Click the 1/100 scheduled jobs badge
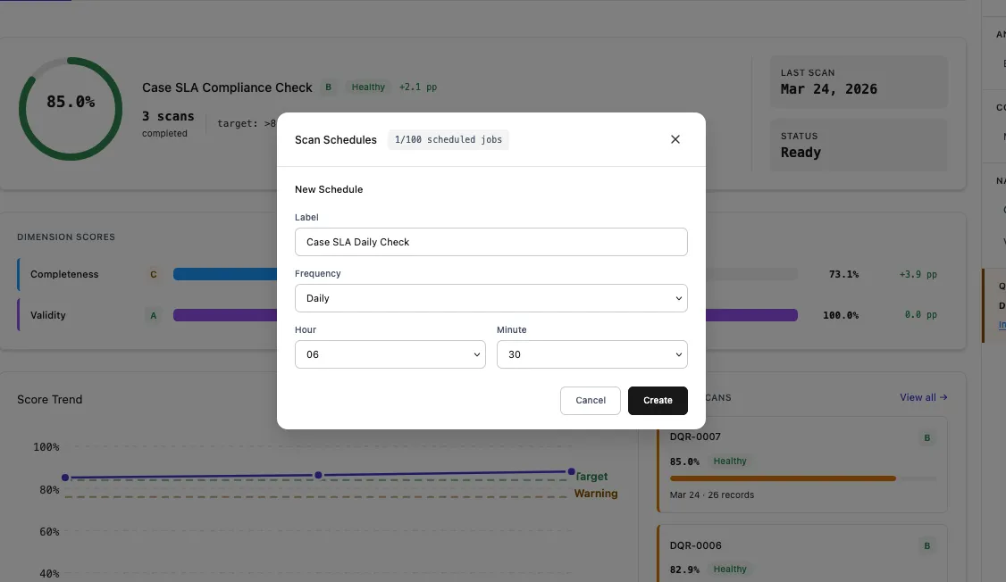This screenshot has width=1006, height=582. pos(448,139)
